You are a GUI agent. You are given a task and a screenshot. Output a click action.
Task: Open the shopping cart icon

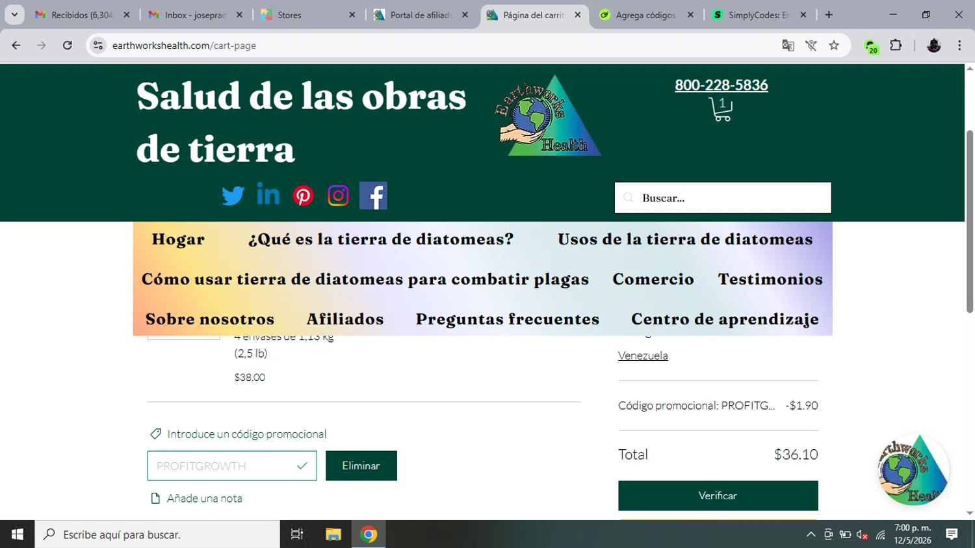pyautogui.click(x=721, y=109)
